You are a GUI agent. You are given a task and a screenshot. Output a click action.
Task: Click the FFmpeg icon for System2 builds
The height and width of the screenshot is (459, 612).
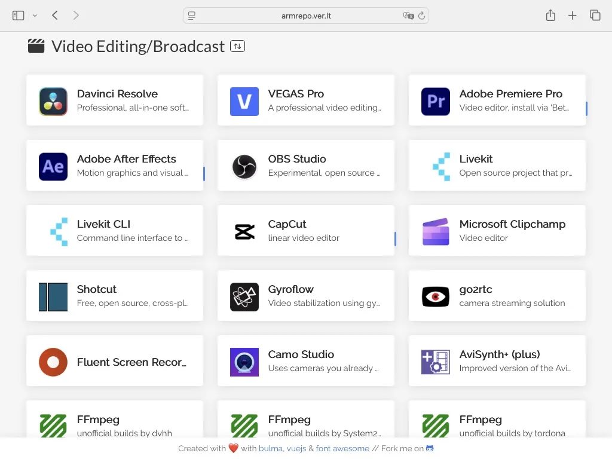tap(244, 426)
